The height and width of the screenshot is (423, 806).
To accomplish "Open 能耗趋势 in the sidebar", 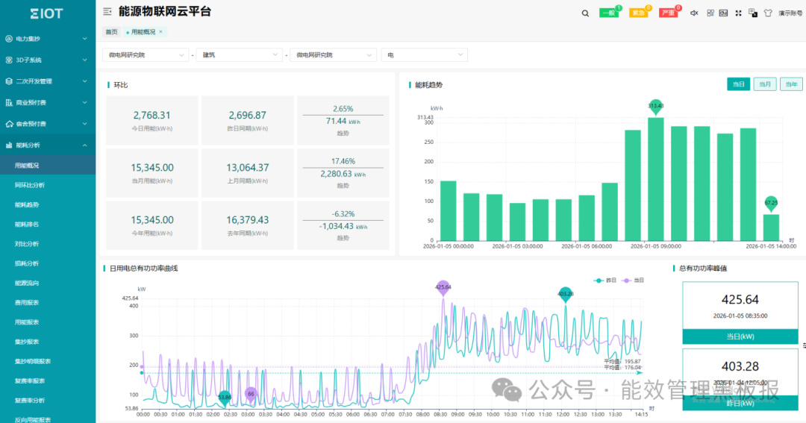I will click(48, 204).
